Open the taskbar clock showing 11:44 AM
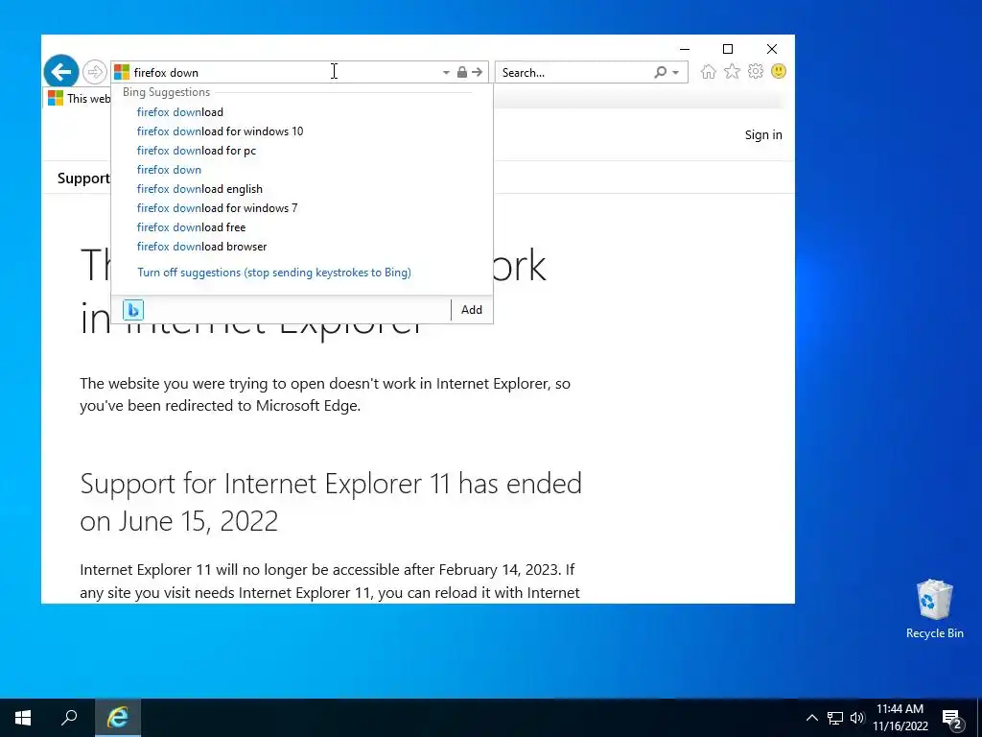The height and width of the screenshot is (737, 982). click(x=900, y=718)
